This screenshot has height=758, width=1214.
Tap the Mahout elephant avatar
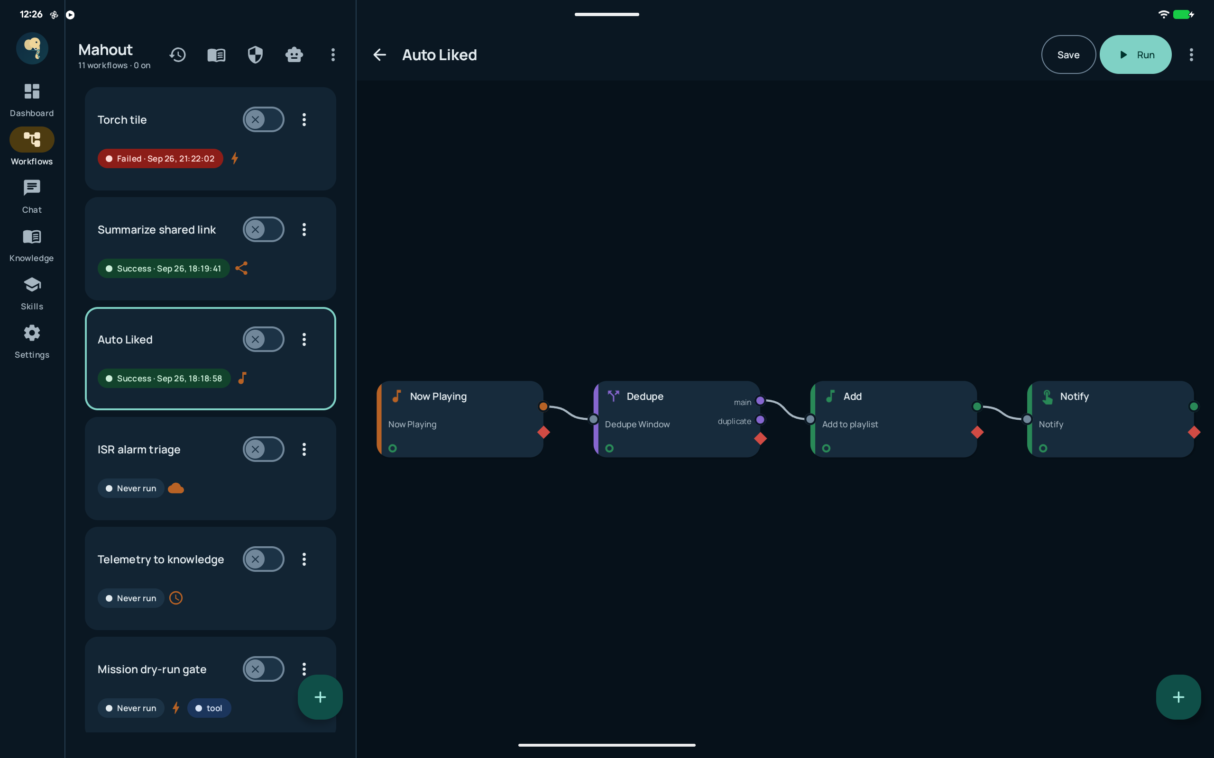pos(32,48)
